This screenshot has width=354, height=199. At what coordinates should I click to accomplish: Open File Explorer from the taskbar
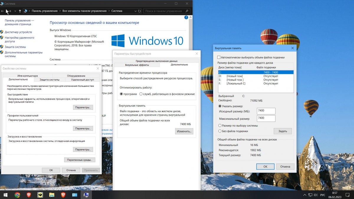pyautogui.click(x=52, y=195)
